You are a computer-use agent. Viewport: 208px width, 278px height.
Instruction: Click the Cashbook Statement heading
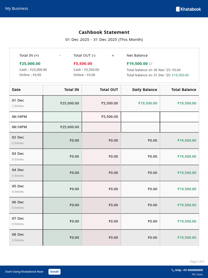(104, 32)
